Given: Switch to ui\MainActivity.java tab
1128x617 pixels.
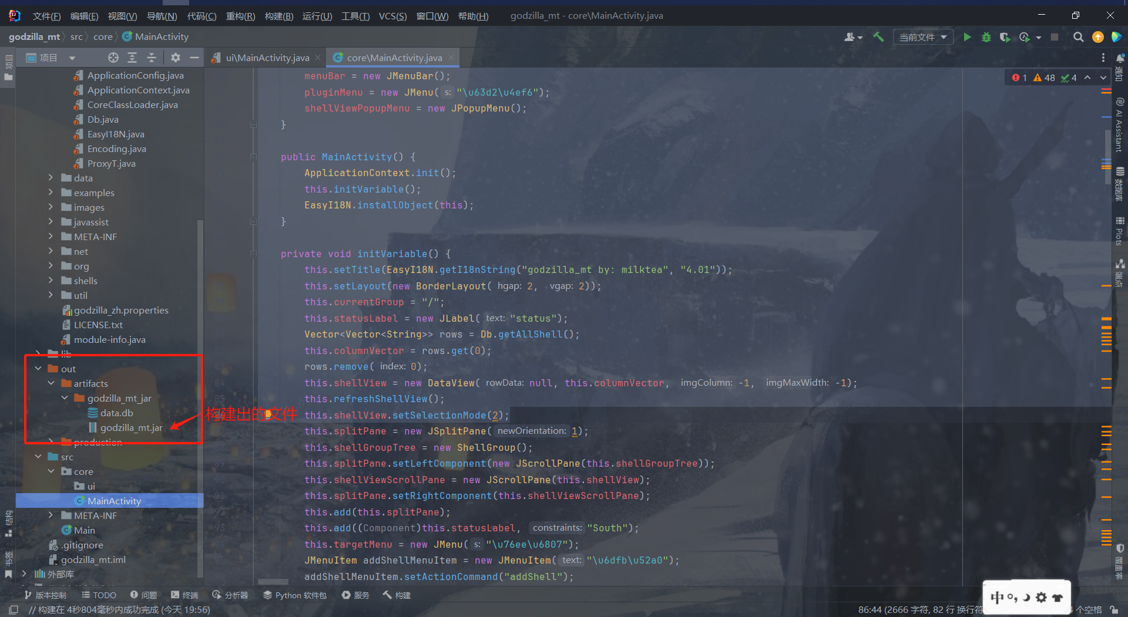Looking at the screenshot, I should pos(267,58).
